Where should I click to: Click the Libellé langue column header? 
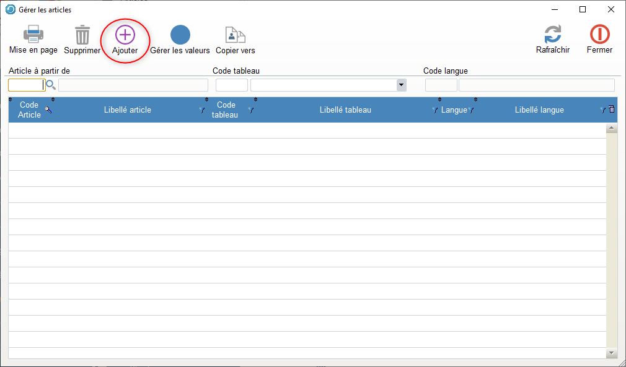point(539,110)
